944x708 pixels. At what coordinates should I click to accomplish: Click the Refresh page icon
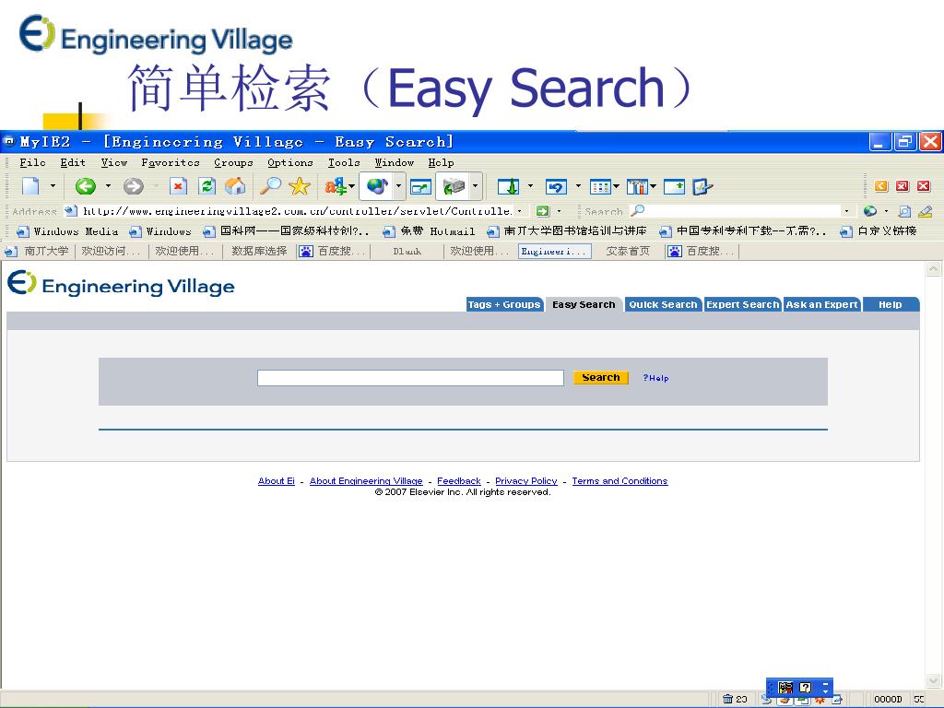[207, 186]
